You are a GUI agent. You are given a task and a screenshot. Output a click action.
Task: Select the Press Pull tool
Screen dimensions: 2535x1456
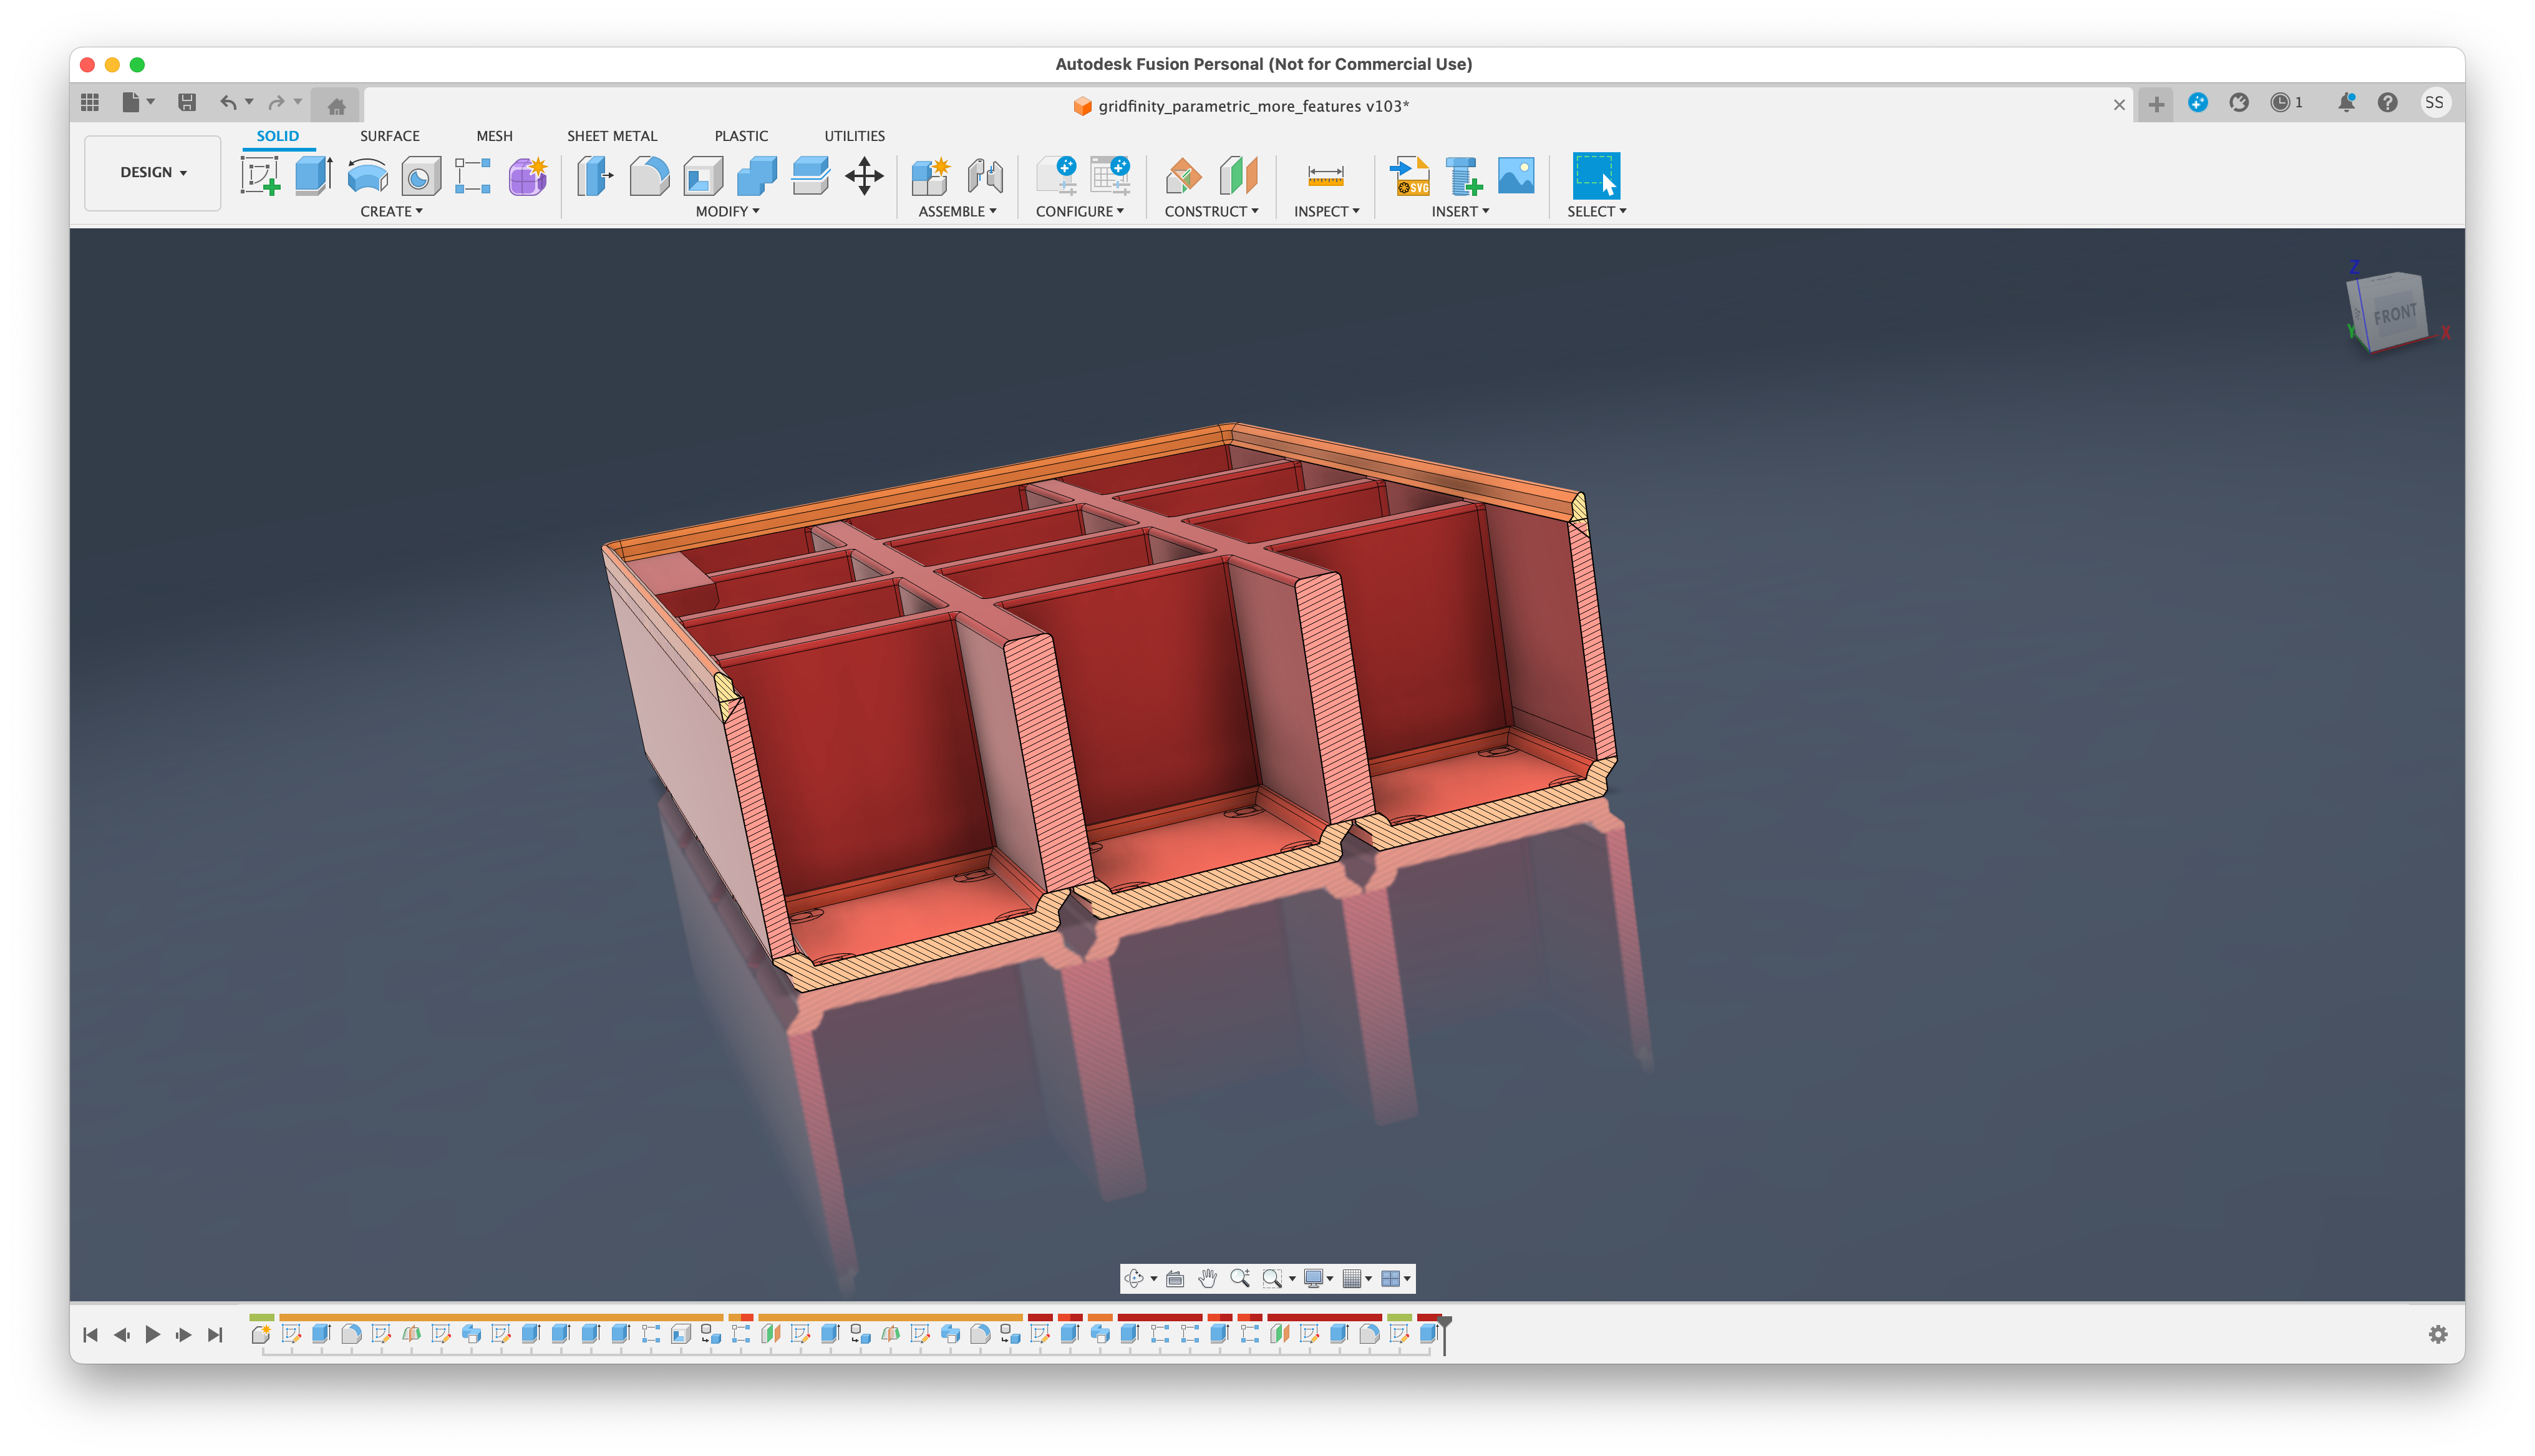pos(595,176)
